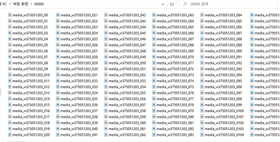The height and width of the screenshot is (142, 280).
Task: Select file name media_w375051203_080
Action: coord(175,117)
